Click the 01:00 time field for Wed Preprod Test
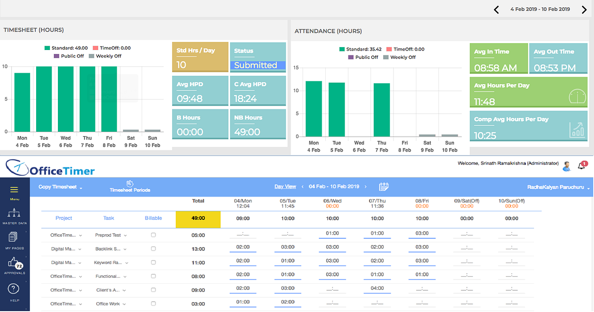This screenshot has height=312, width=594. point(332,233)
